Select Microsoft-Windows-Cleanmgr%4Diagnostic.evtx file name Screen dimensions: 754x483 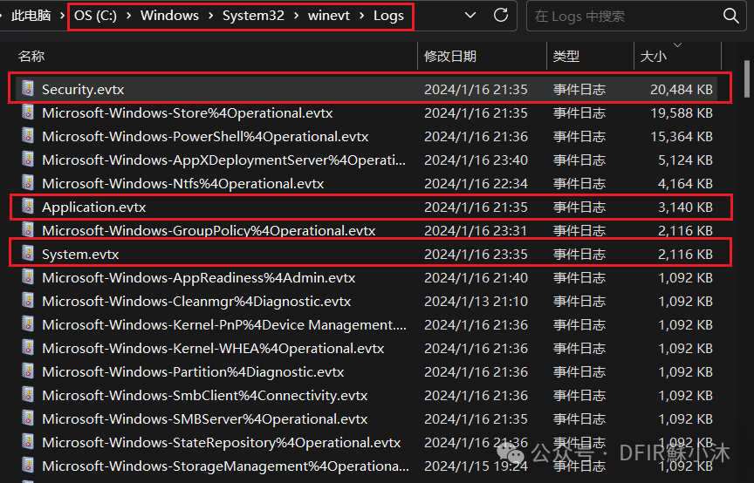tap(196, 302)
